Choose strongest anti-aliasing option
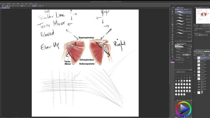The width and height of the screenshot is (210, 118). [189, 55]
